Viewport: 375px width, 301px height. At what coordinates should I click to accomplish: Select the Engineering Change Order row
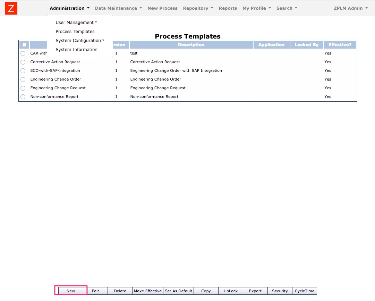coord(23,79)
